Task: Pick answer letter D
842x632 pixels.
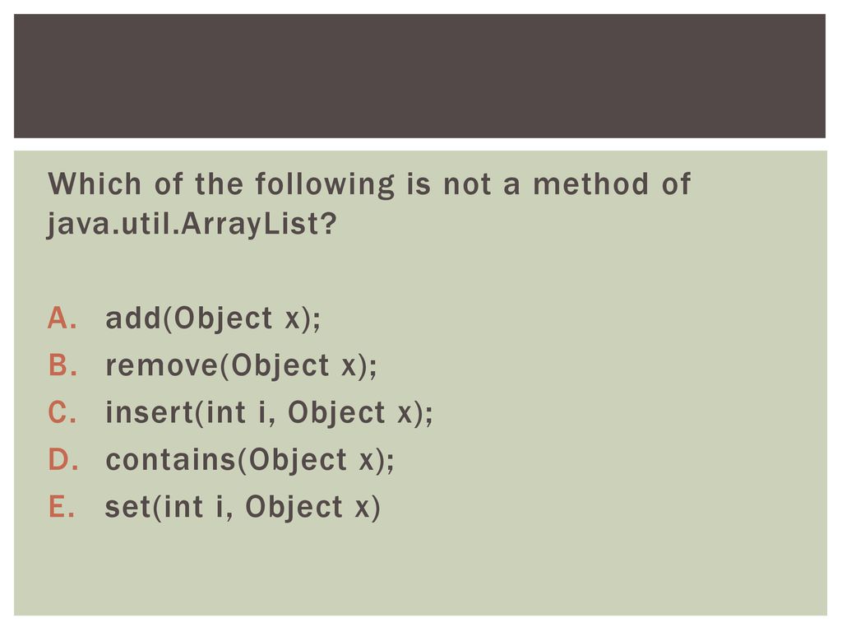Action: 63,459
